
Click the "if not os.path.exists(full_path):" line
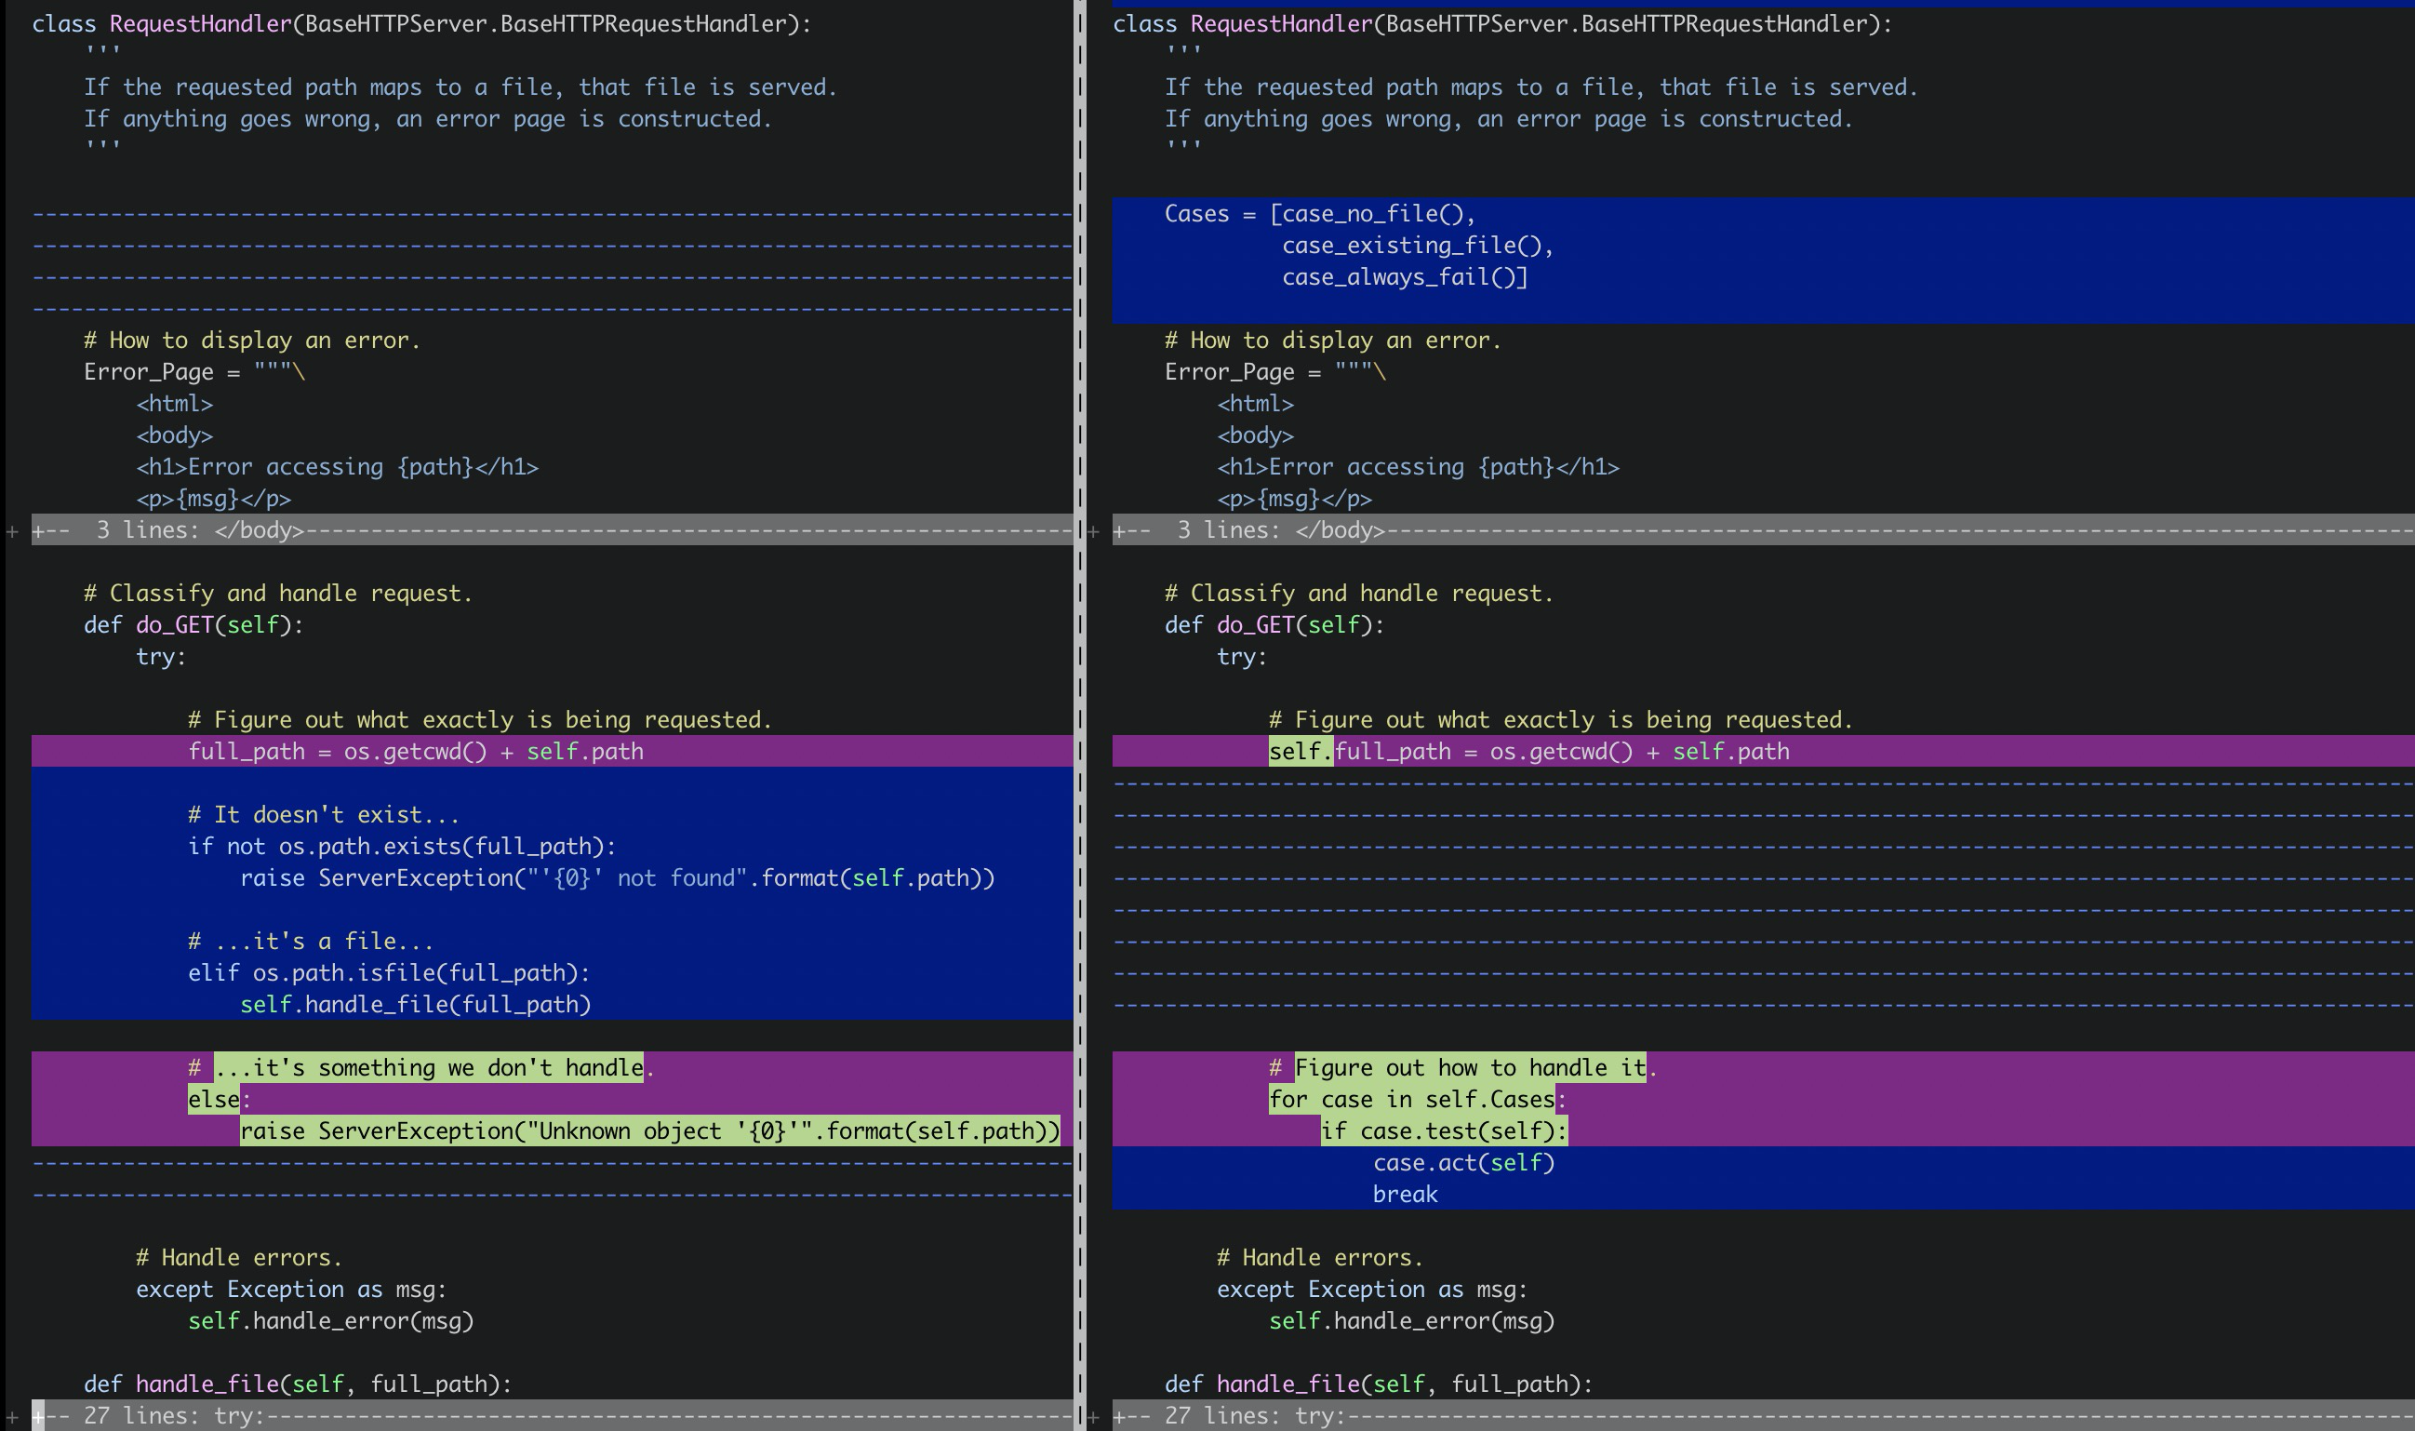point(402,846)
